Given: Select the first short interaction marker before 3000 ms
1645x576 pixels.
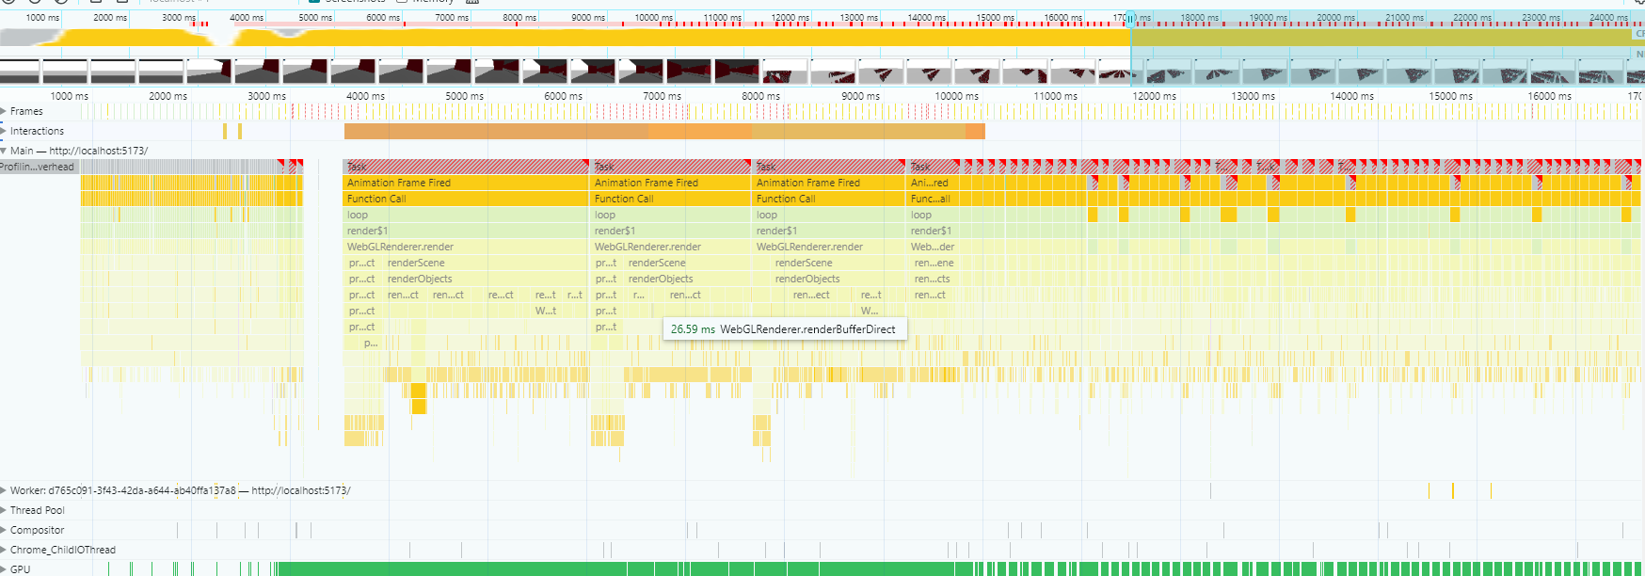Looking at the screenshot, I should [225, 132].
